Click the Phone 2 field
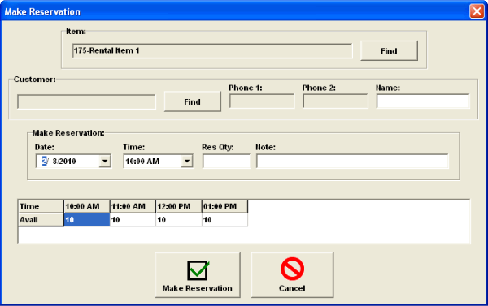This screenshot has width=488, height=306. (x=335, y=101)
